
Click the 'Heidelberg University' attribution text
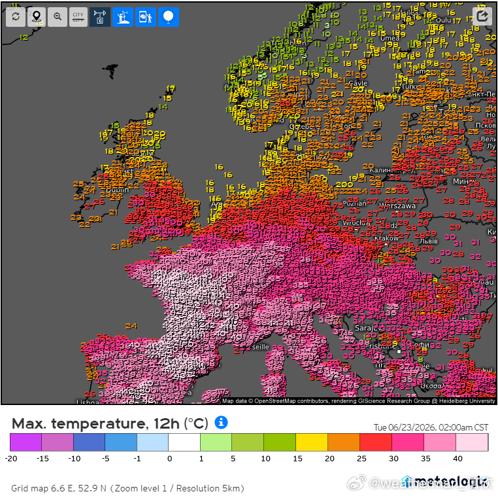tap(467, 401)
